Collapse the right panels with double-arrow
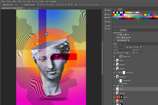Image resolution: width=158 pixels, height=105 pixels. [x=111, y=7]
